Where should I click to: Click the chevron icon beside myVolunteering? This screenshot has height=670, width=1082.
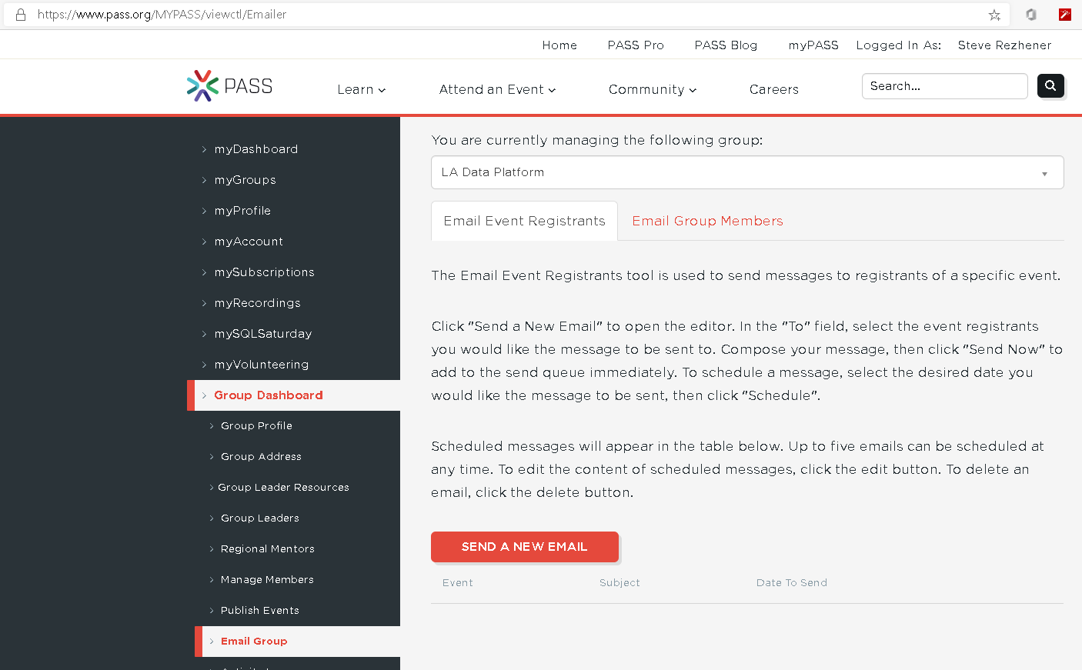[x=203, y=365]
